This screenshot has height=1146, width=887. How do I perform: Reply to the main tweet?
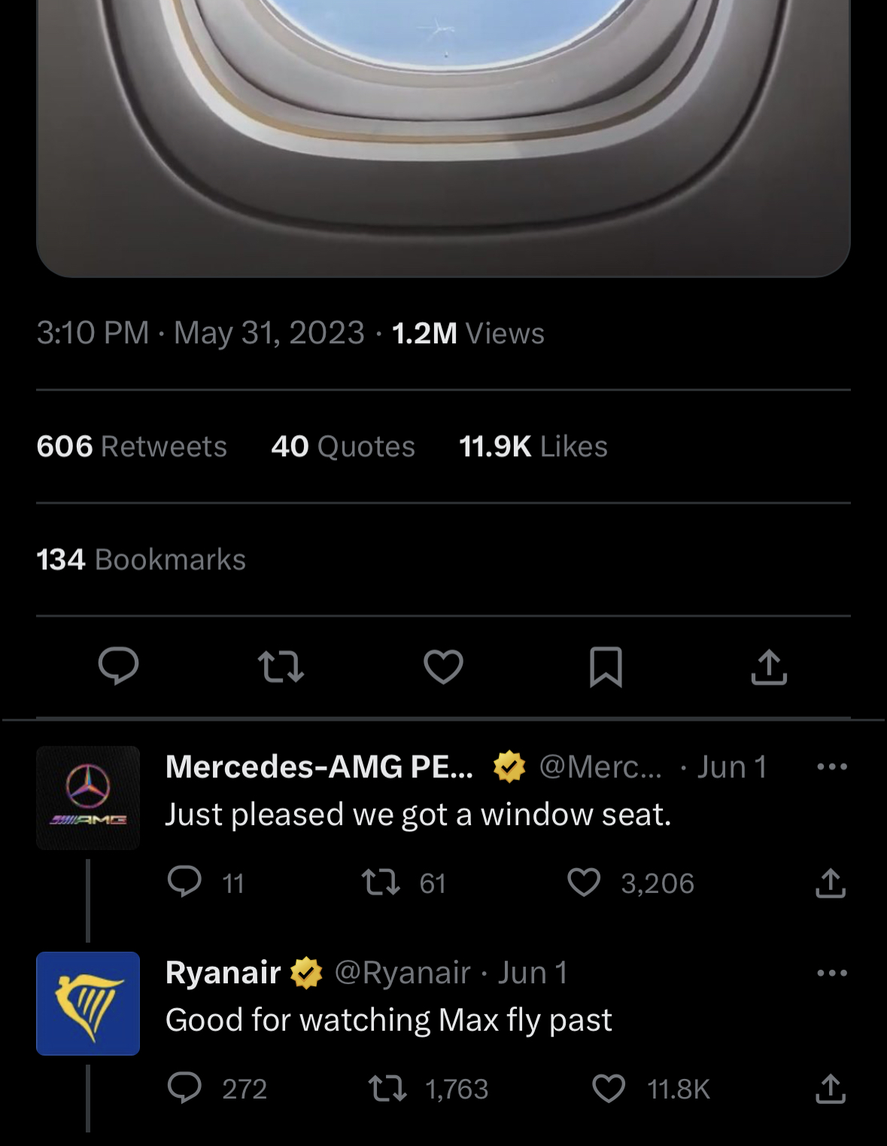click(118, 666)
